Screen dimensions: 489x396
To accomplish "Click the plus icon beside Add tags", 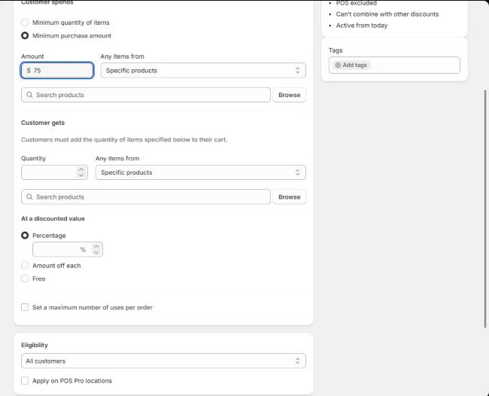I will coord(338,65).
